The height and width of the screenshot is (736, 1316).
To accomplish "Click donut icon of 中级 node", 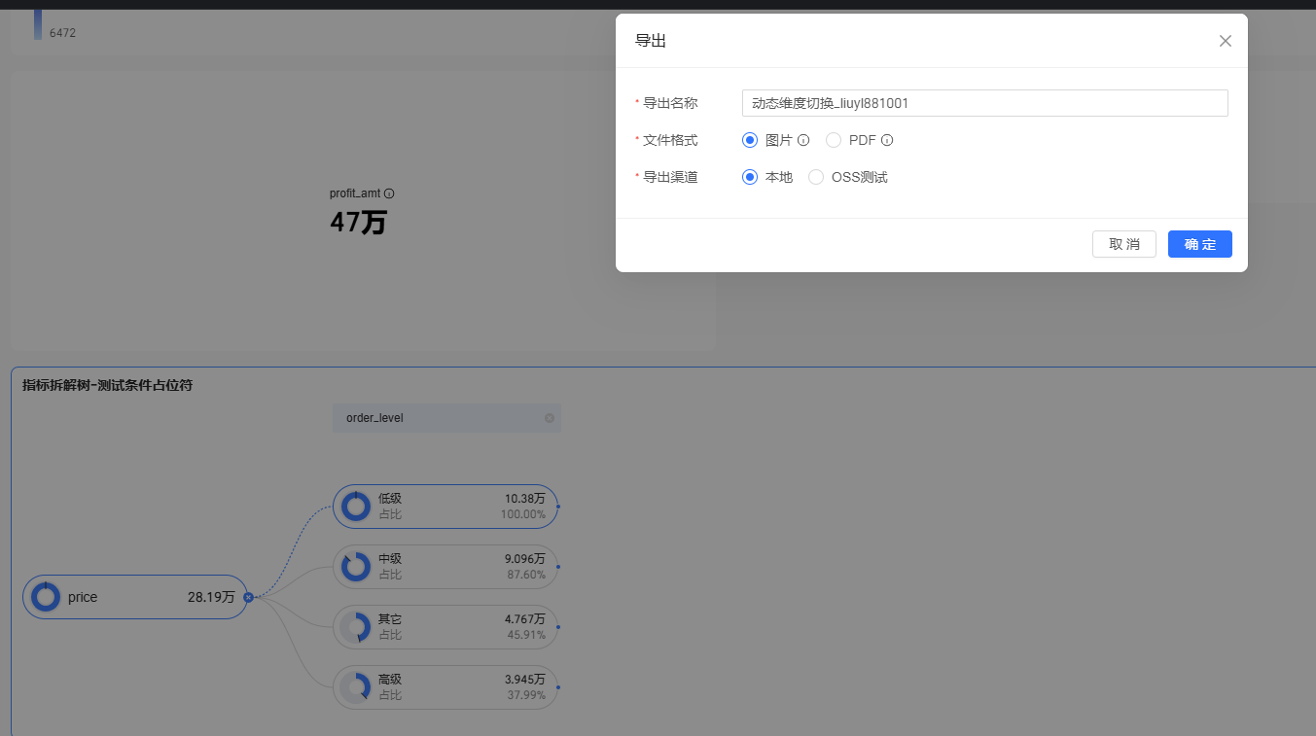I will [x=356, y=567].
